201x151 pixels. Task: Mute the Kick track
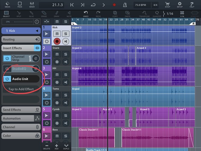(57, 34)
